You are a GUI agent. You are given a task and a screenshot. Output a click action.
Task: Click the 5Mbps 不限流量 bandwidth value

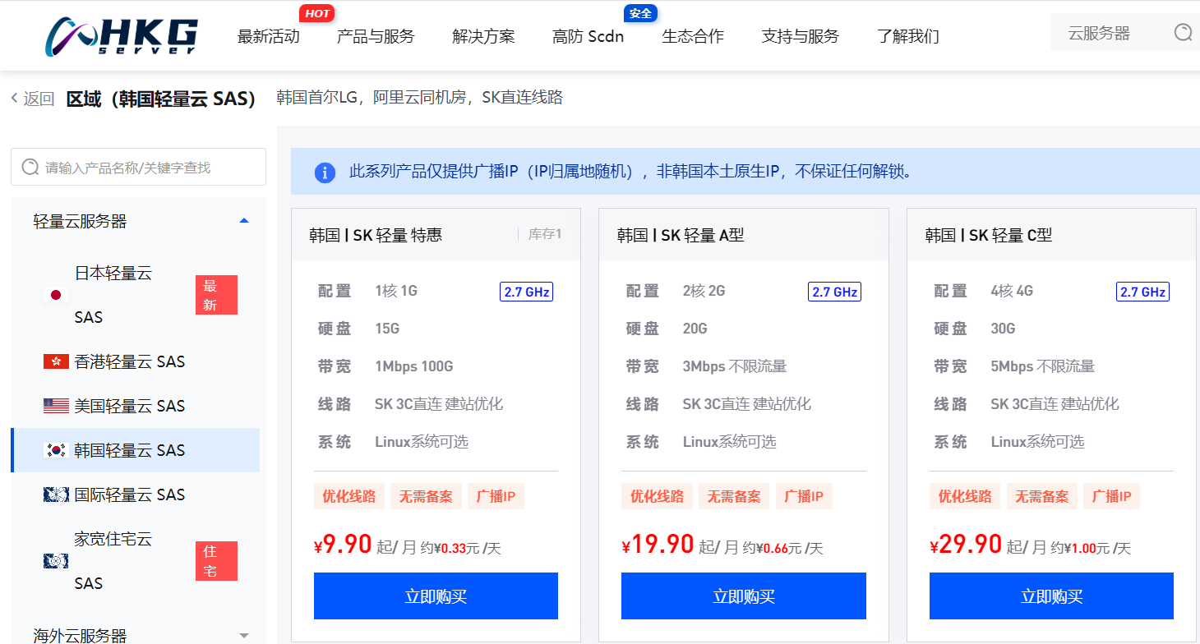coord(1043,366)
